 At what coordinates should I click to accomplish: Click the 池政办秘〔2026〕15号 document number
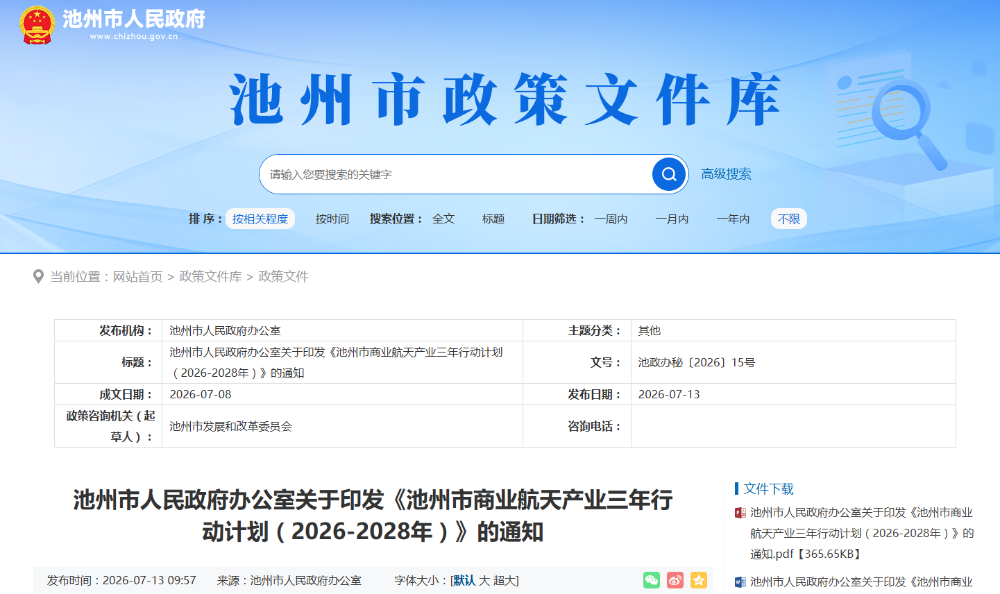click(x=697, y=362)
